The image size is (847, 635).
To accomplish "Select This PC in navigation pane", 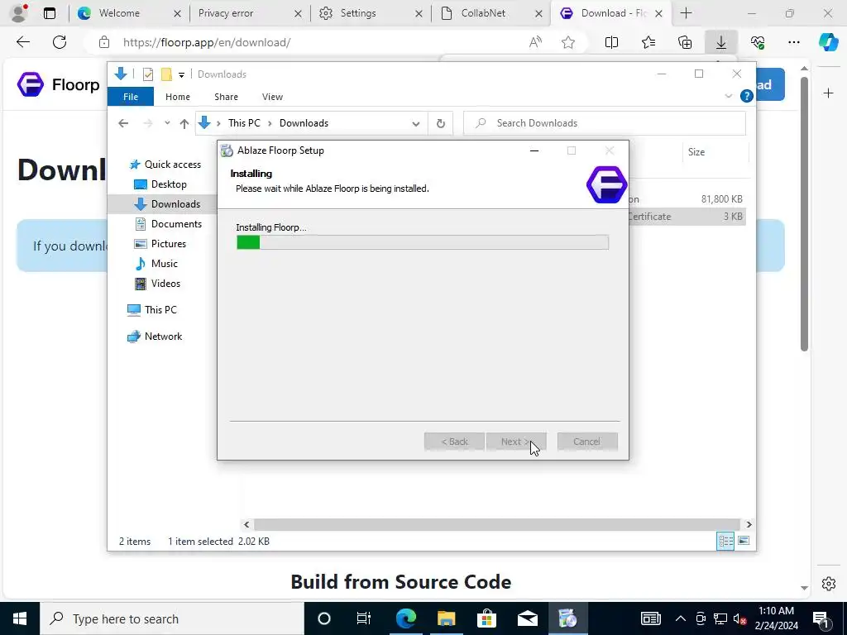I will pos(152,310).
